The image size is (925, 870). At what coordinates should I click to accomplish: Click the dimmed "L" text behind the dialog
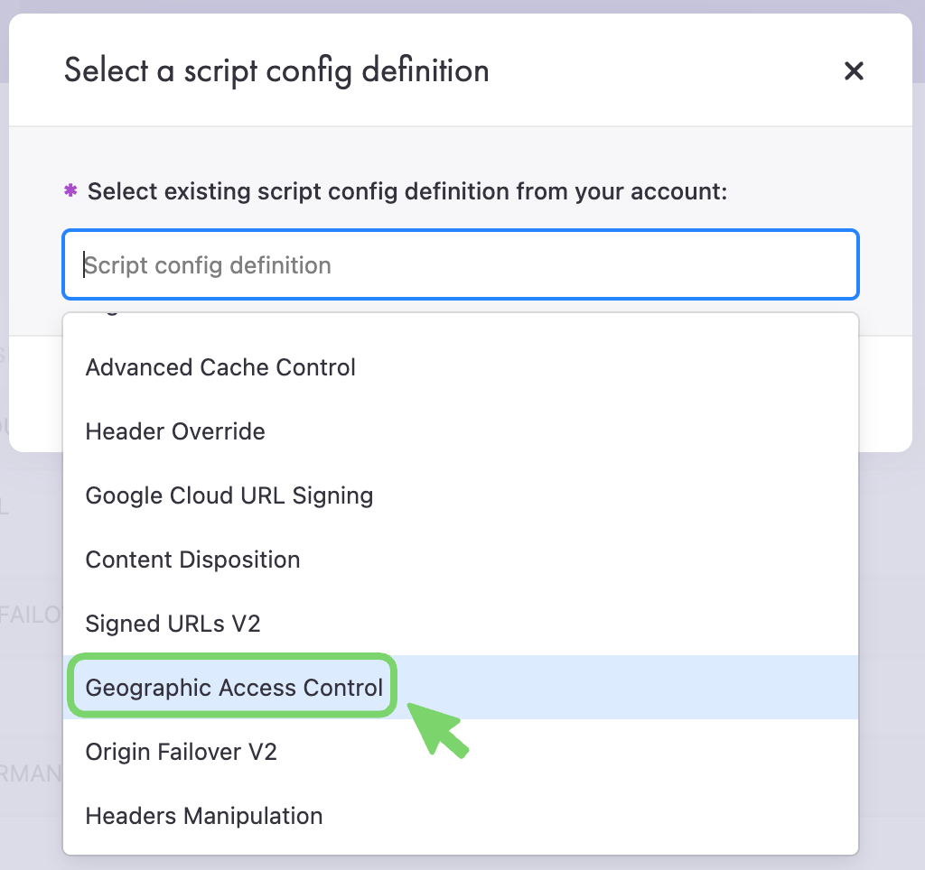(x=5, y=507)
